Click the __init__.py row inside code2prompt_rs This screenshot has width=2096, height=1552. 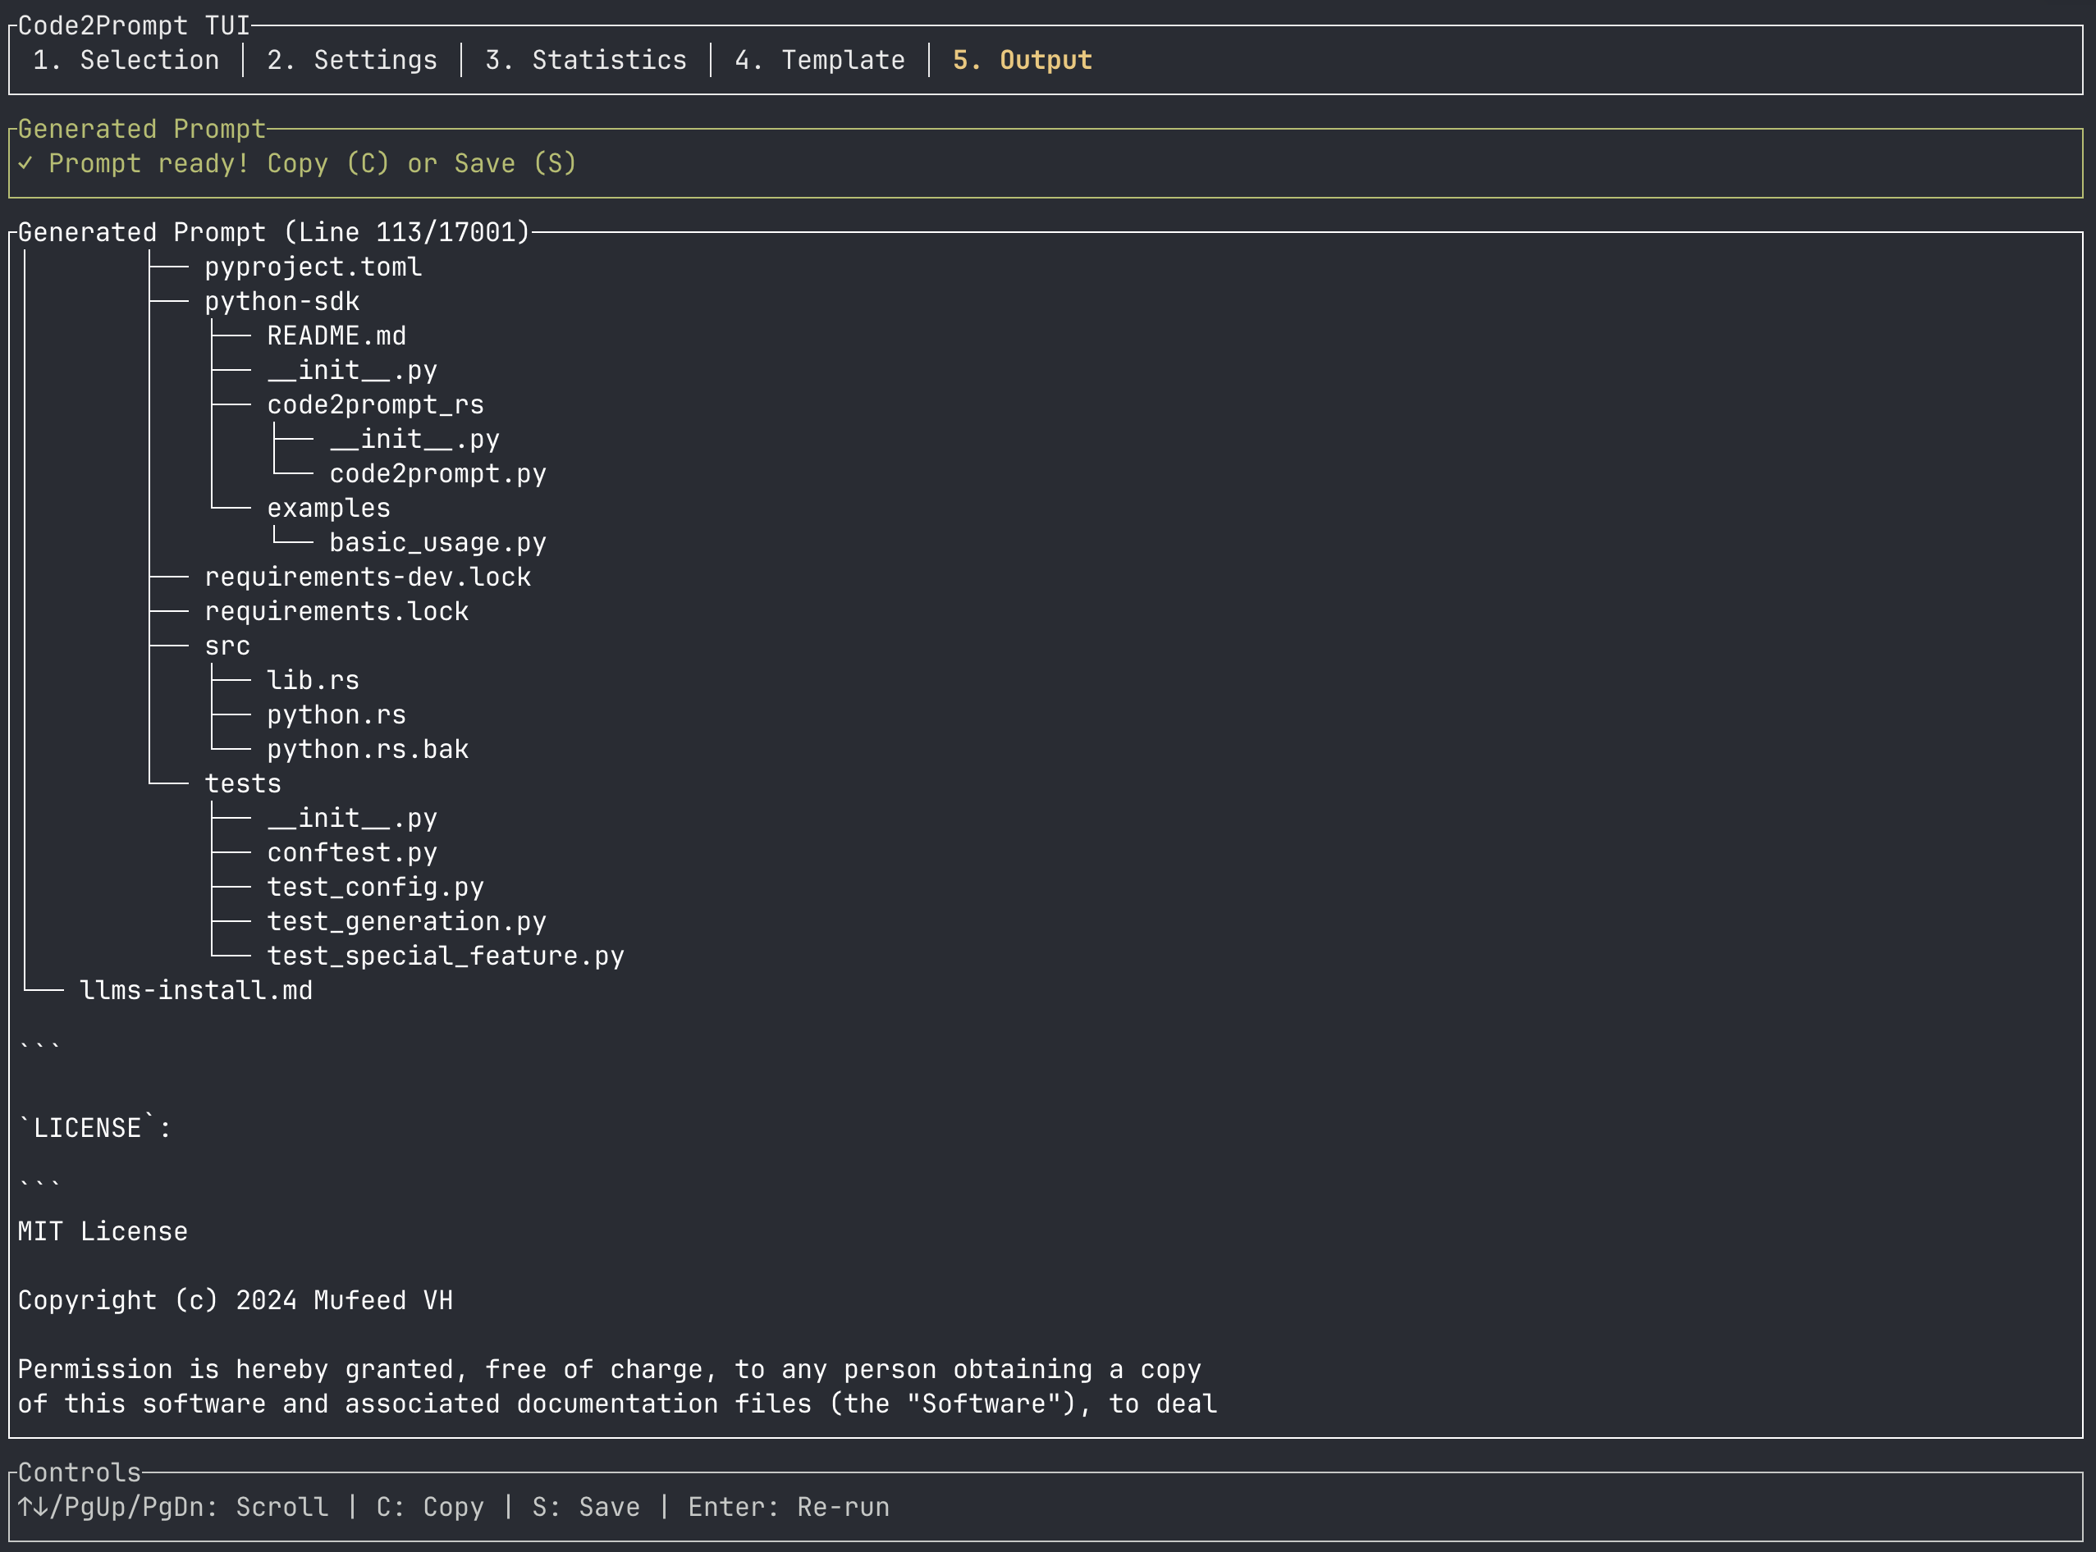414,439
